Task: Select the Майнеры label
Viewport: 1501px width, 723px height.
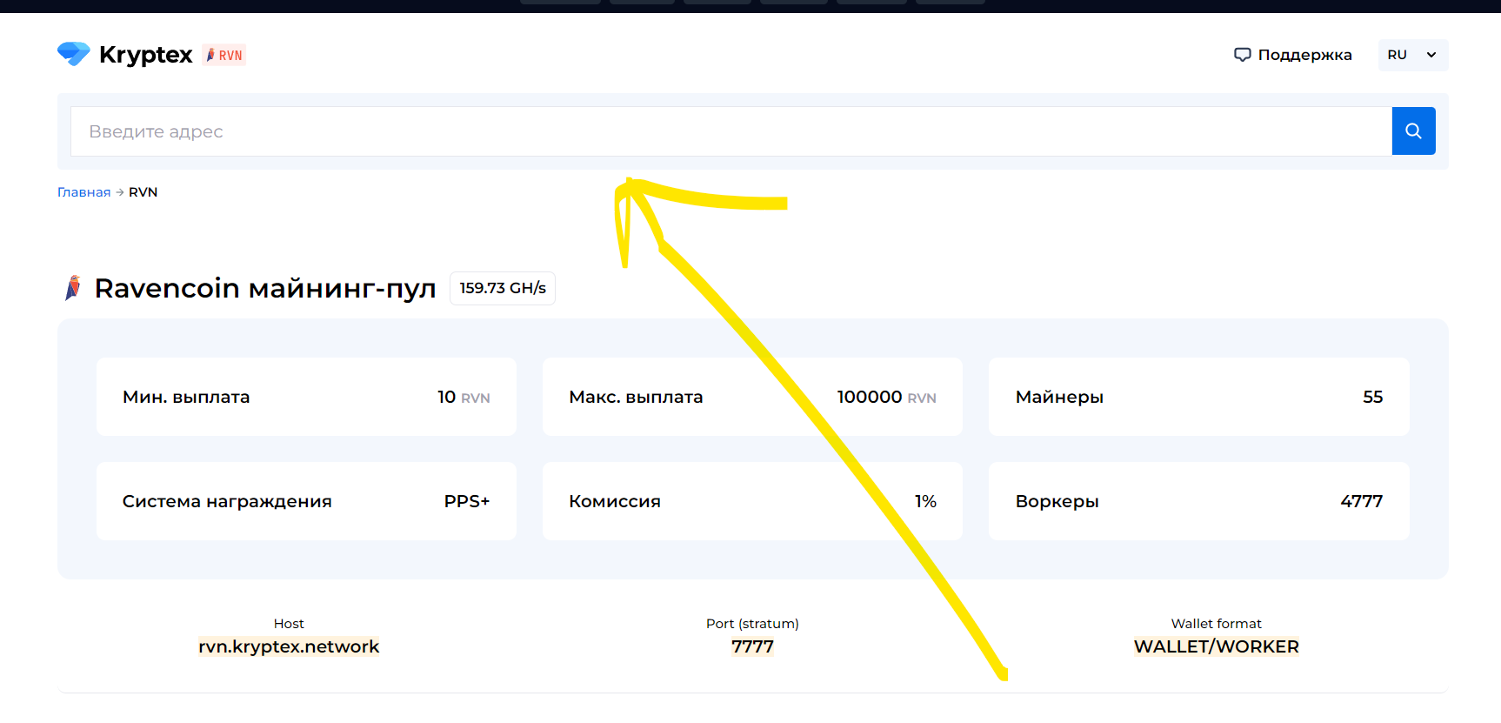Action: coord(1059,397)
